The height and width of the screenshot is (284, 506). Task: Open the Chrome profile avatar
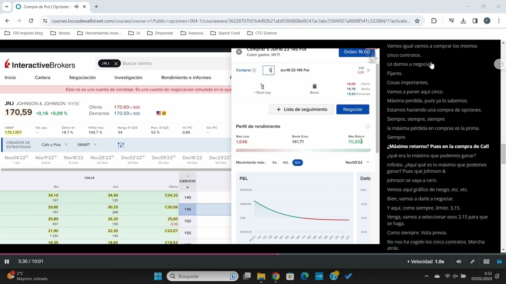(x=487, y=21)
